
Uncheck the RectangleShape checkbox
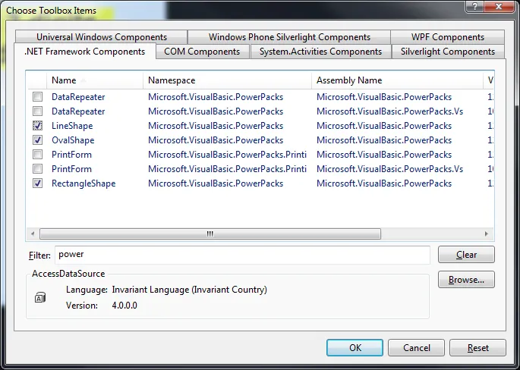click(37, 183)
